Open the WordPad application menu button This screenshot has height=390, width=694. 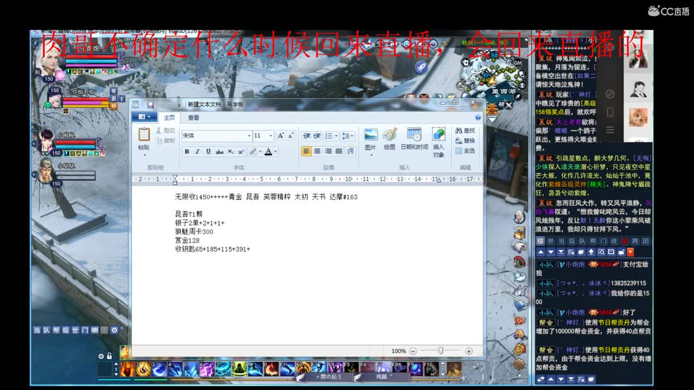(145, 117)
